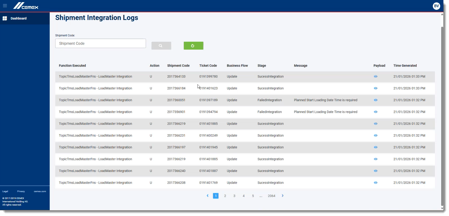
Task: Click pagination ellipsis
Action: tap(261, 196)
